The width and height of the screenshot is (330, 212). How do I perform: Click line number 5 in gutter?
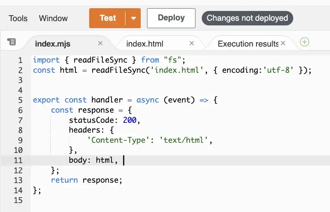point(20,100)
